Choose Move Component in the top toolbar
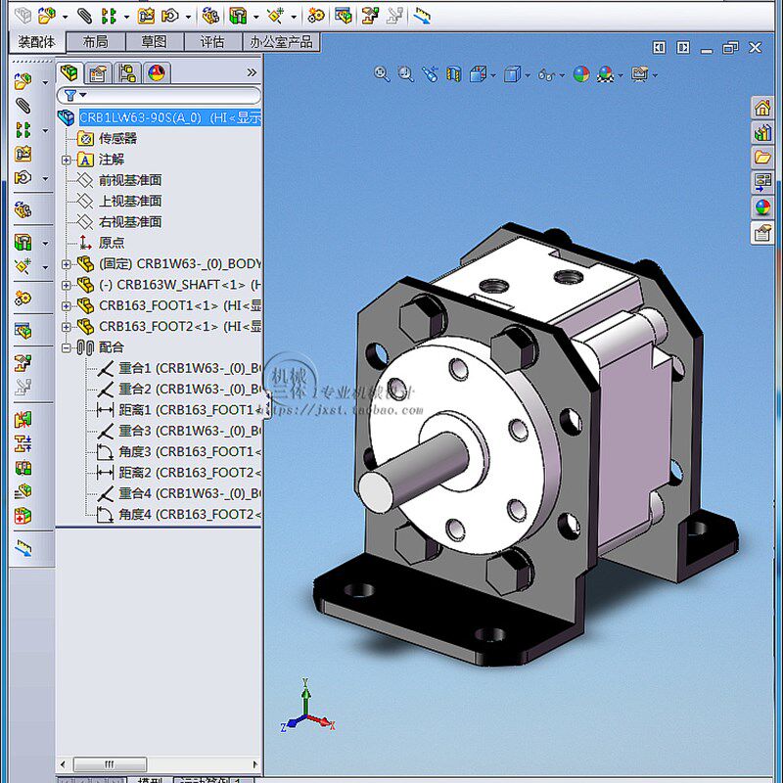This screenshot has width=783, height=783. point(169,16)
